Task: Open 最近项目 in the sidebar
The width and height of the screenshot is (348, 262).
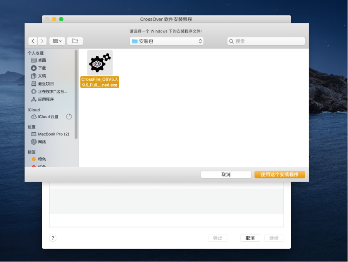Action: 46,83
